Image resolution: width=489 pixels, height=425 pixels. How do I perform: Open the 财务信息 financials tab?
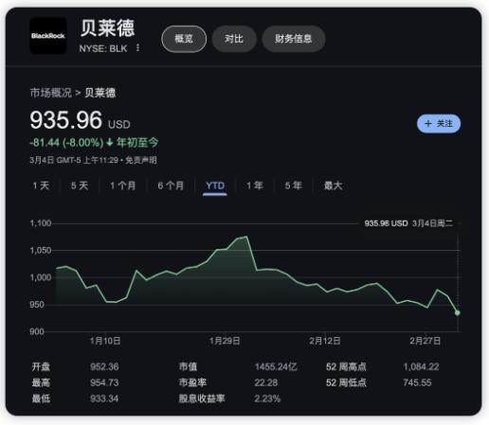point(294,39)
